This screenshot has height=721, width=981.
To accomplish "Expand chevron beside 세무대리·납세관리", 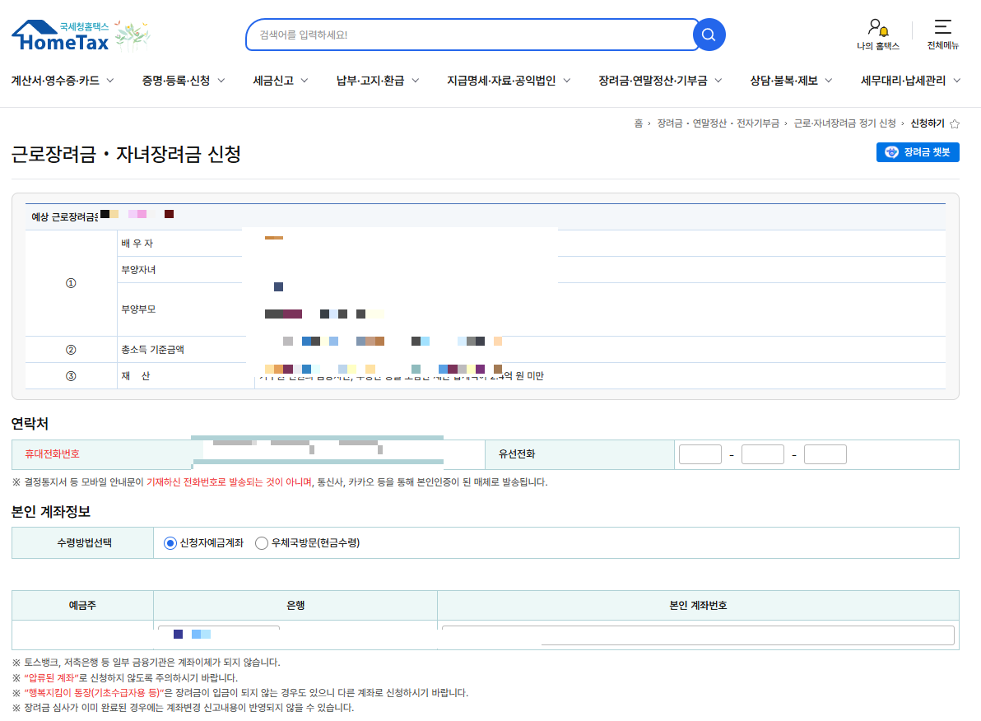I will pos(956,81).
